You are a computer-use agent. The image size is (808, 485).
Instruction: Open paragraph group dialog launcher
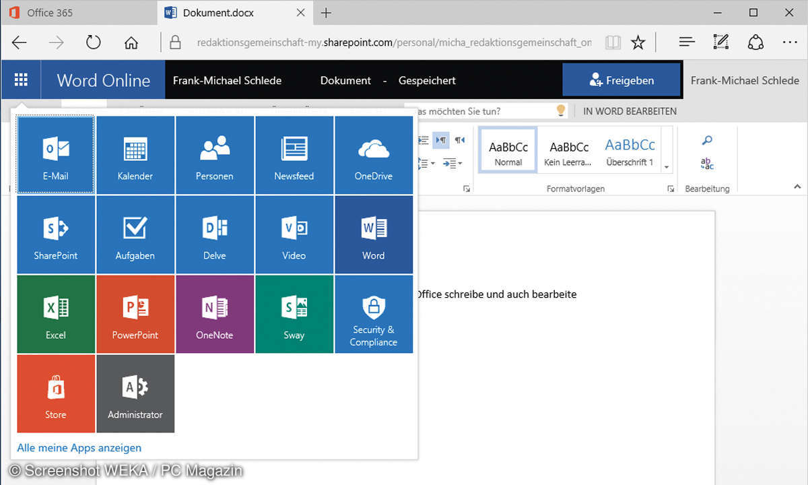pos(467,189)
